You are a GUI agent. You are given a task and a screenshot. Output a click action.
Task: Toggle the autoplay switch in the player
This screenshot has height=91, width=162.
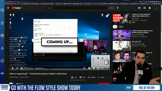[x=84, y=68]
